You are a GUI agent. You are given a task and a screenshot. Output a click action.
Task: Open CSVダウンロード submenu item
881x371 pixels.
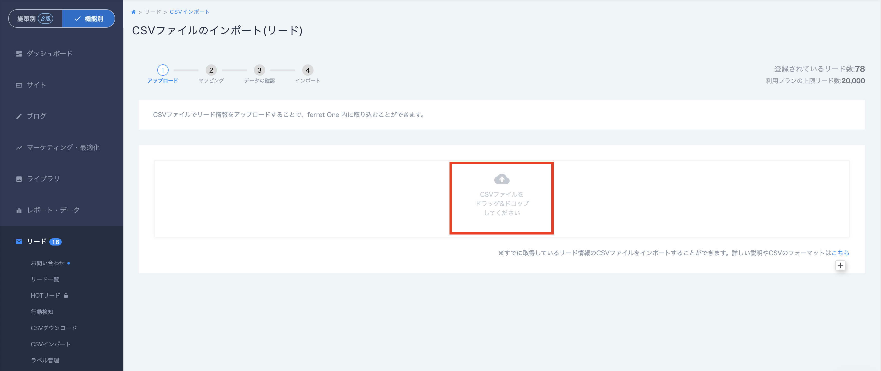pos(54,328)
